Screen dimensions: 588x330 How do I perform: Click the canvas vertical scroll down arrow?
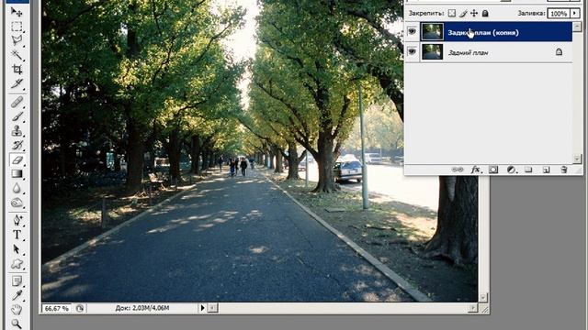point(483,297)
